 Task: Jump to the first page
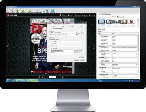tap(45, 77)
